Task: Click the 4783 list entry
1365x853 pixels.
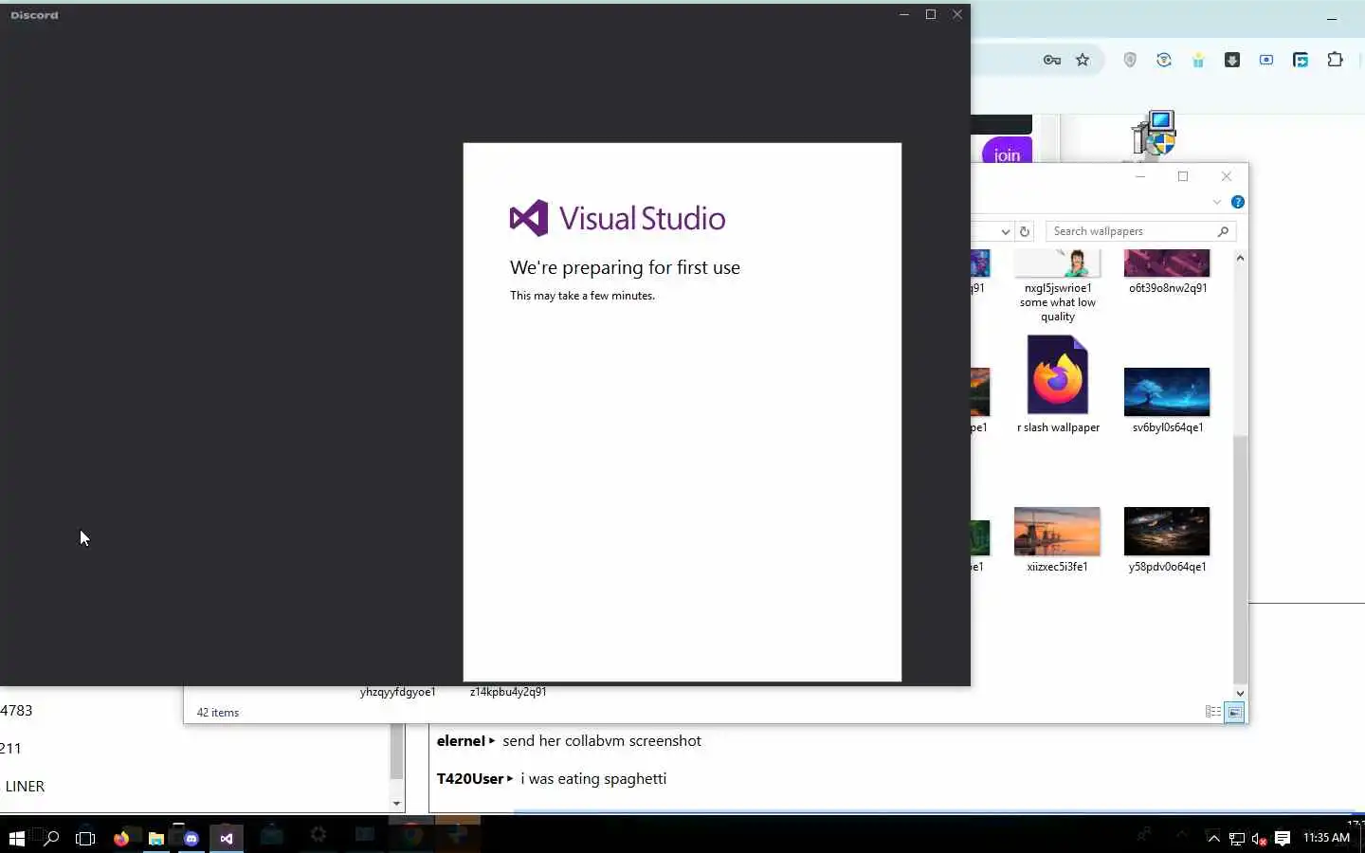Action: click(x=16, y=711)
